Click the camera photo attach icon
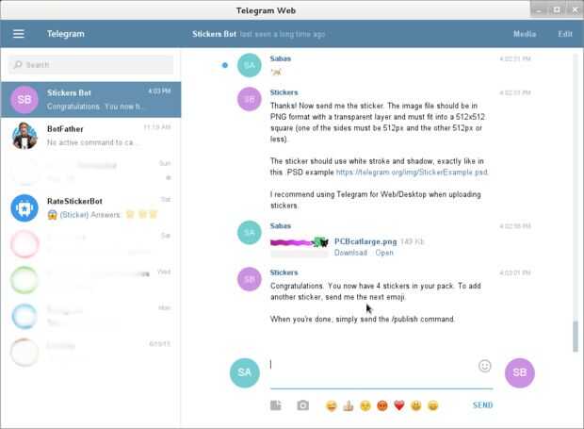This screenshot has width=584, height=429. 302,405
